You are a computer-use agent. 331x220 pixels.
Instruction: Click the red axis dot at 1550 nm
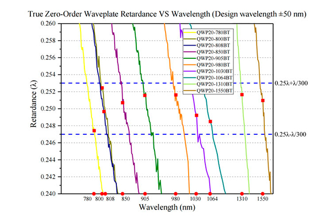(x=263, y=194)
